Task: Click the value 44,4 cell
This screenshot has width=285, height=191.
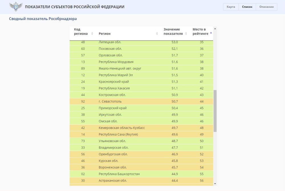Action: 175,181
